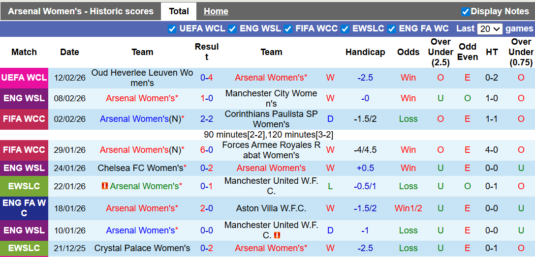
Task: Toggle the FIFA WCC filter checkbox
Action: 288,29
